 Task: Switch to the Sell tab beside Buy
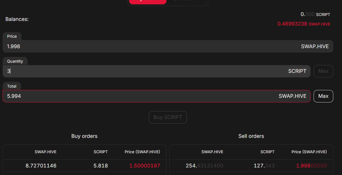pyautogui.click(x=187, y=2)
